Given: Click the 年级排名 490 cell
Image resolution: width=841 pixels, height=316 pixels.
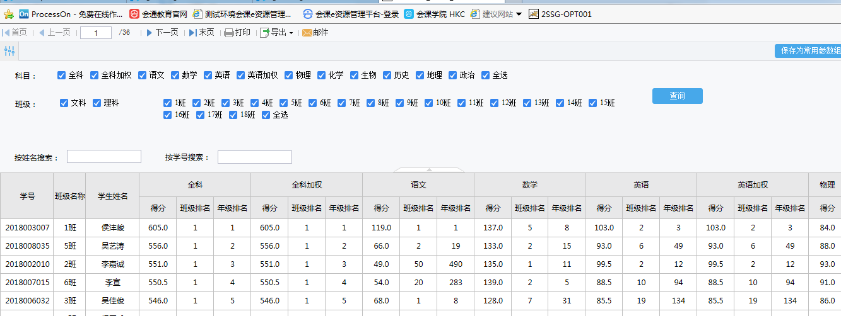Looking at the screenshot, I should pyautogui.click(x=456, y=264).
